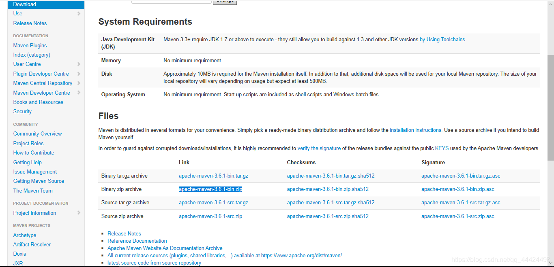554x267 pixels.
Task: Open Apache Maven Website As Documentation Archive
Action: pyautogui.click(x=165, y=248)
